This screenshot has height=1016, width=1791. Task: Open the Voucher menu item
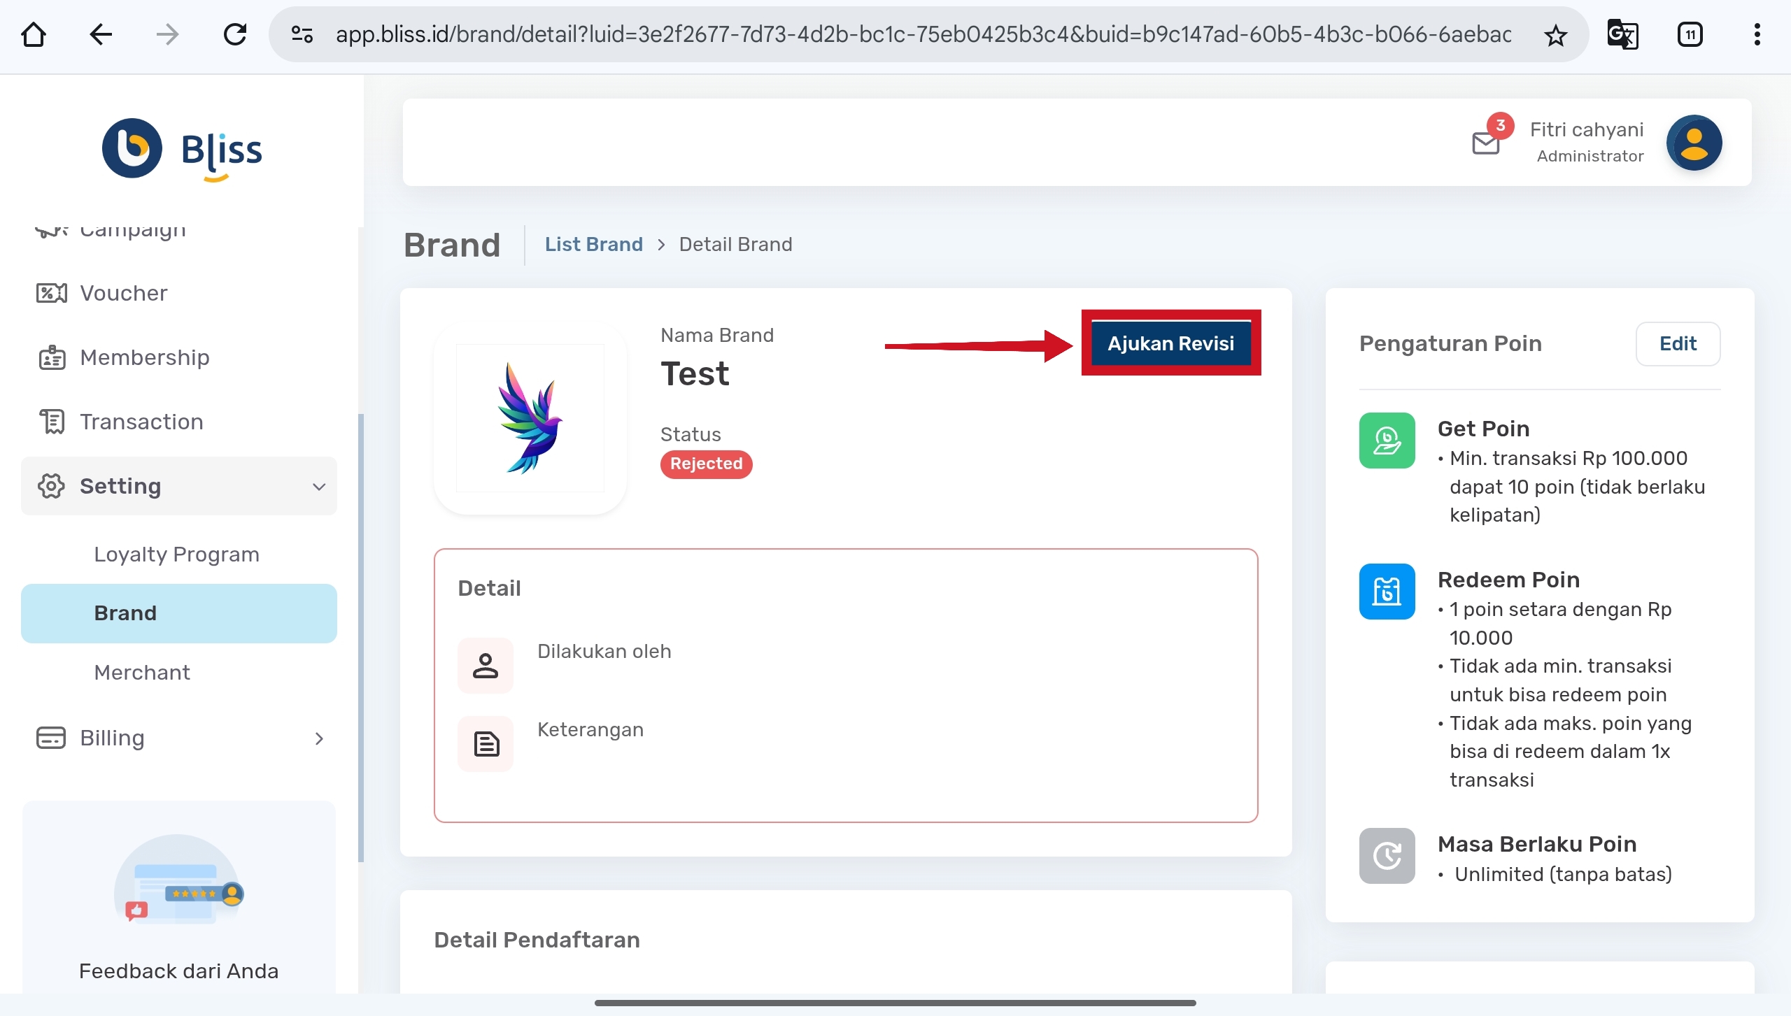click(123, 293)
